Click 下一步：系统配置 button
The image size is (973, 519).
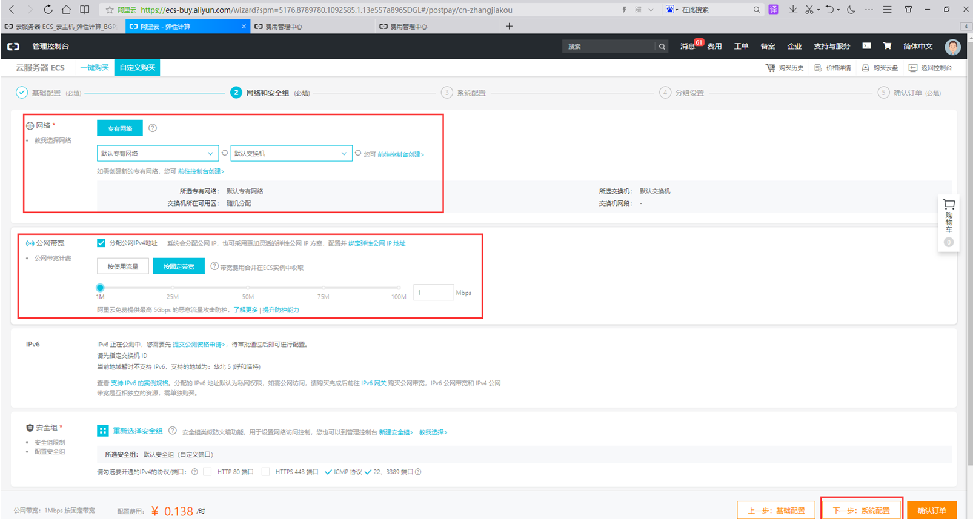click(x=861, y=511)
